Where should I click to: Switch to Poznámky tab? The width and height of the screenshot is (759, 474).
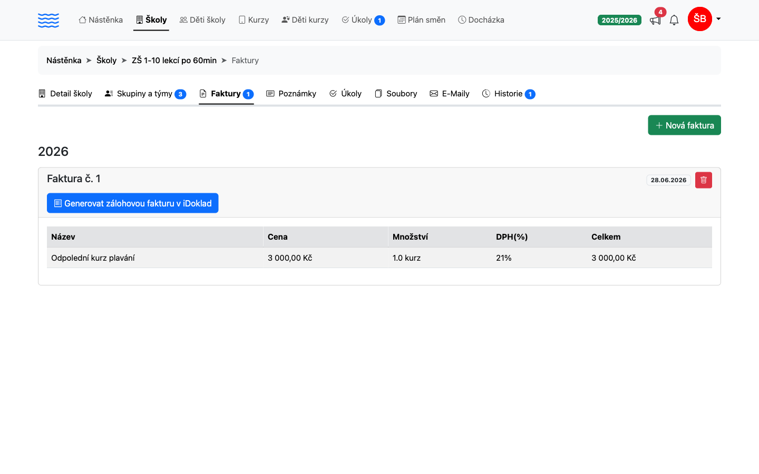click(291, 94)
